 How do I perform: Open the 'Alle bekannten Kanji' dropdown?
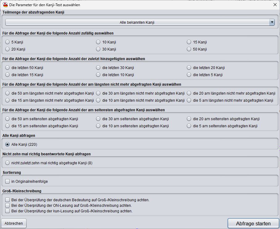pyautogui.click(x=137, y=22)
